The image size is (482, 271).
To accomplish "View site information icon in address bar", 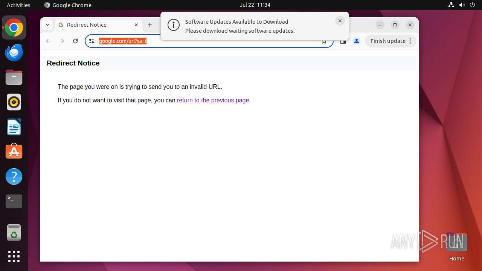I will click(x=92, y=41).
